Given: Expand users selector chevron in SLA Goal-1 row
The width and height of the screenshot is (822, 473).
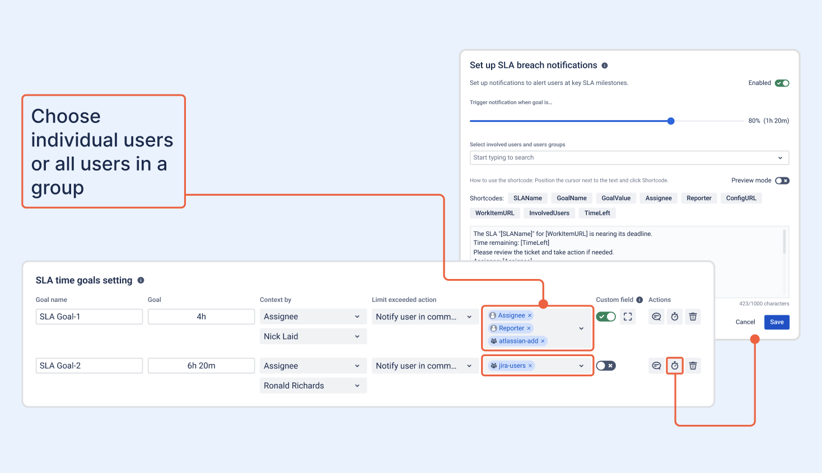Looking at the screenshot, I should (x=581, y=328).
